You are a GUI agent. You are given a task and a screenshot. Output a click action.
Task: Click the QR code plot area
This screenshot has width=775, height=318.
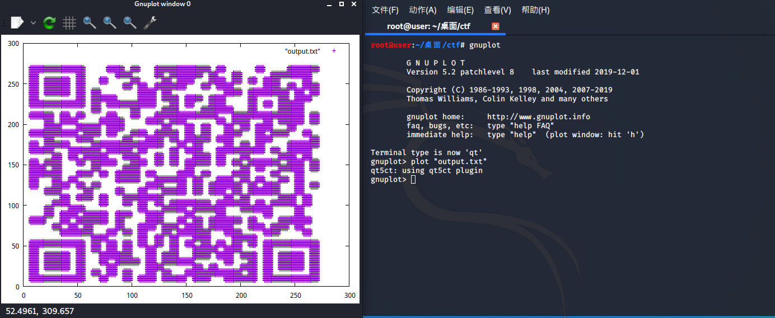174,174
